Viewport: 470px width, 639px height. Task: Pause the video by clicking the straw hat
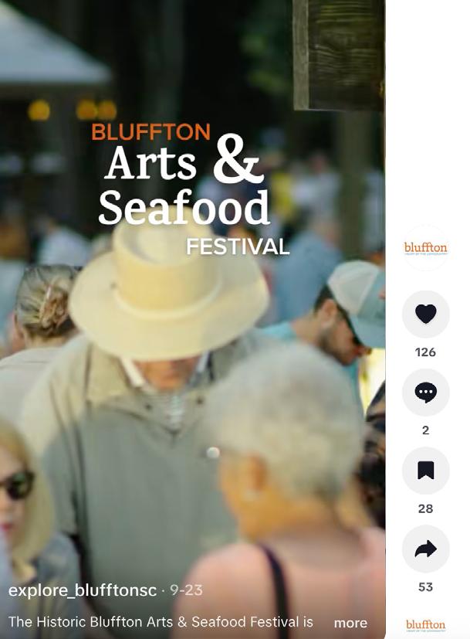[x=168, y=291]
